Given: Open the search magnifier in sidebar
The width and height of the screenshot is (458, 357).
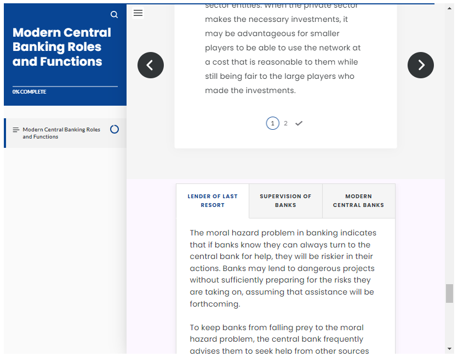Looking at the screenshot, I should 114,15.
